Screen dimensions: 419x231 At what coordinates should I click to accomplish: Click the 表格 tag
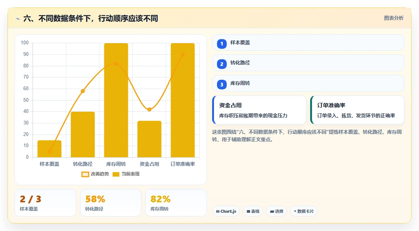253,211
